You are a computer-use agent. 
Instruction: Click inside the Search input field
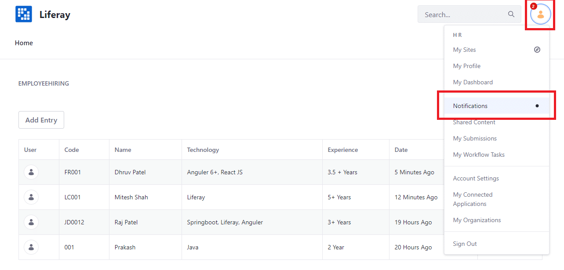(462, 14)
